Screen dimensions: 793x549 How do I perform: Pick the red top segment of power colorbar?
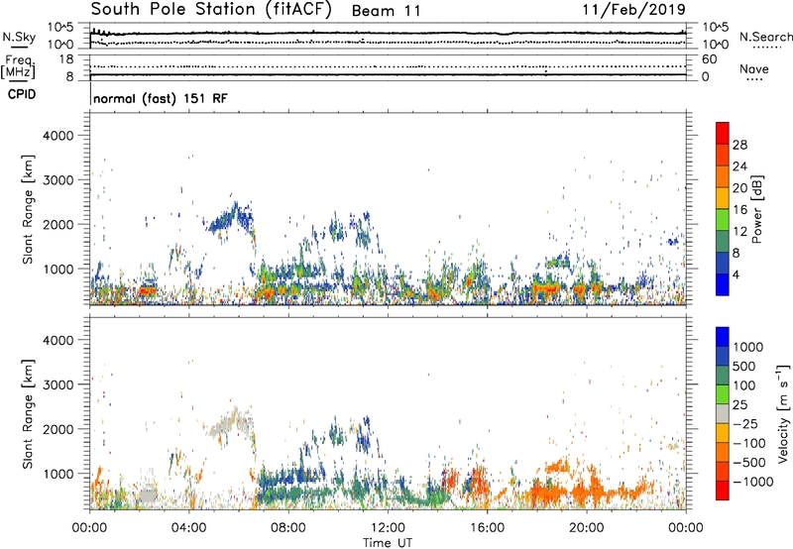click(x=723, y=134)
